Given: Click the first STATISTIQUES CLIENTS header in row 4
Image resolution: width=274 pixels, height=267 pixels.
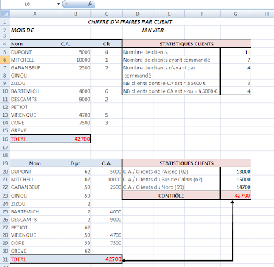Looking at the screenshot, I should [x=186, y=44].
